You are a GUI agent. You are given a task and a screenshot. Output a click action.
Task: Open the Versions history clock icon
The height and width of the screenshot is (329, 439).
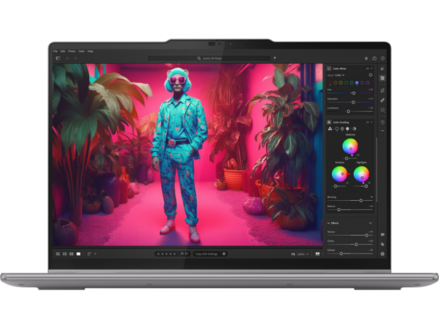(x=383, y=121)
